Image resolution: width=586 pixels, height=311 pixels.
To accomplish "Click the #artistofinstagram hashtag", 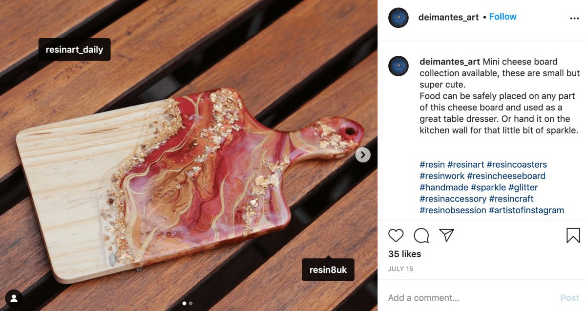I will (526, 210).
